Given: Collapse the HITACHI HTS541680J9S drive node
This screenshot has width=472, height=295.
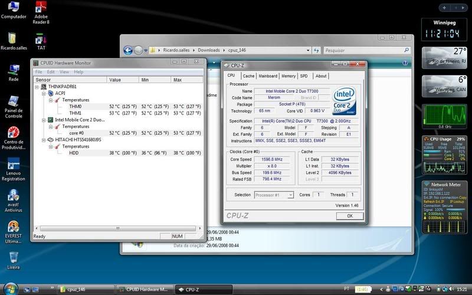Looking at the screenshot, I should coord(44,140).
